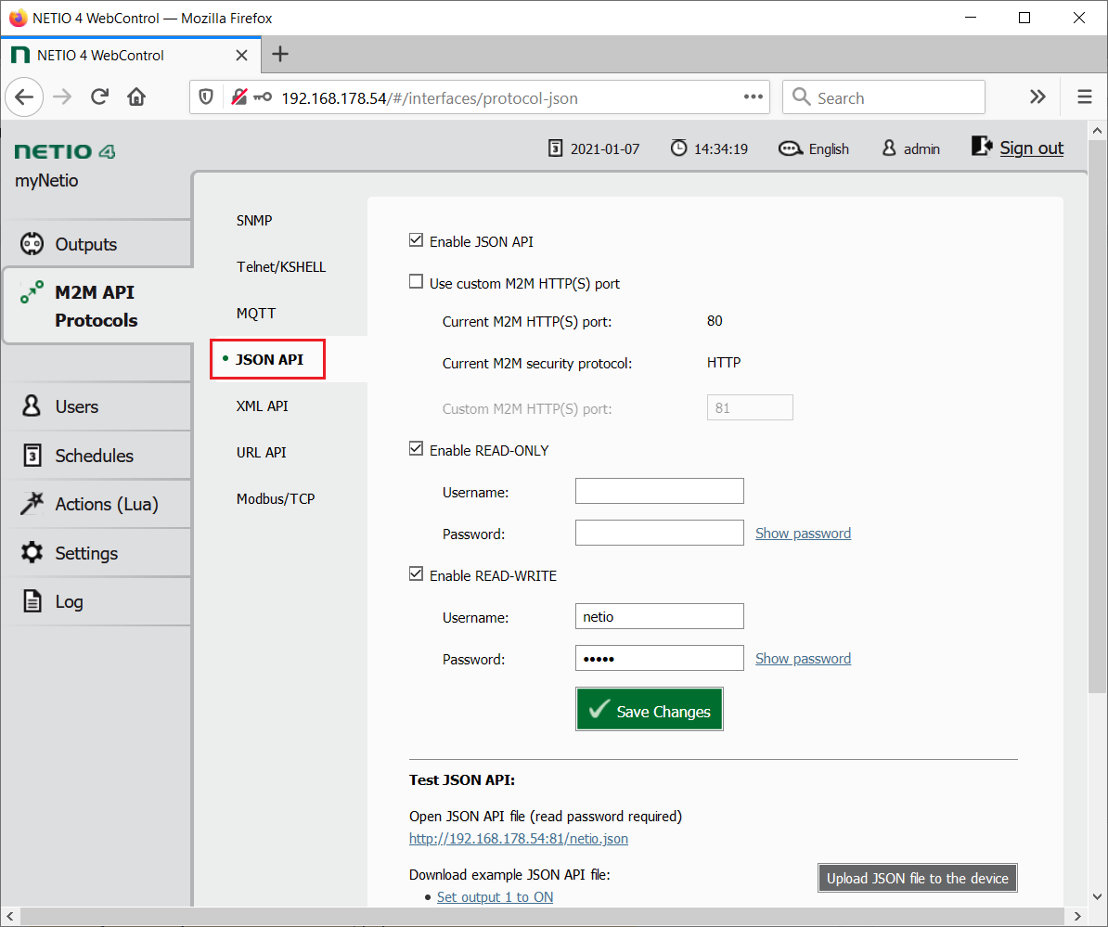Select the Modbus/TCP protocol tab
1108x927 pixels.
click(276, 499)
